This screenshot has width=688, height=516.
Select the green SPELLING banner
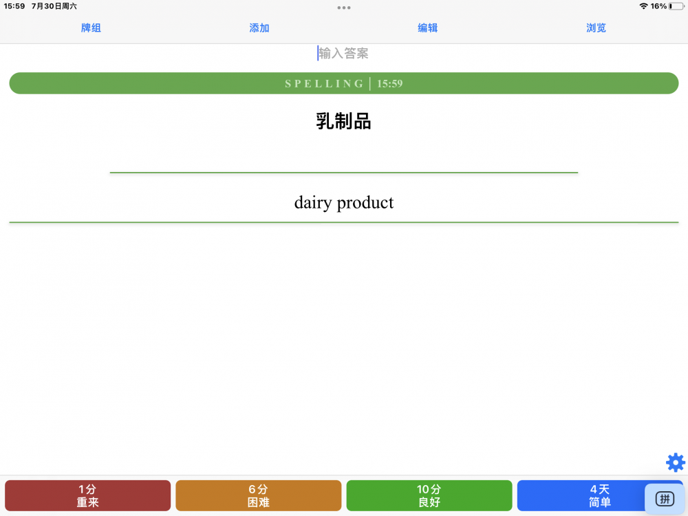click(343, 83)
